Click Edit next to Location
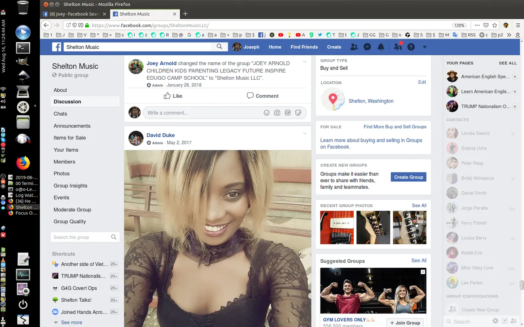The height and width of the screenshot is (327, 524). pyautogui.click(x=422, y=82)
